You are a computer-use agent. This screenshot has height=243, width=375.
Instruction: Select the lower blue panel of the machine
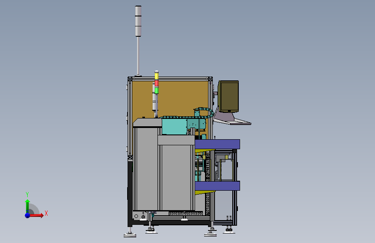(x=217, y=186)
